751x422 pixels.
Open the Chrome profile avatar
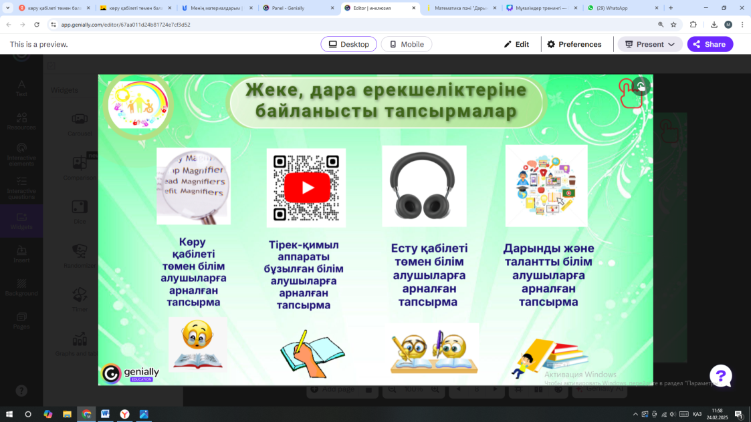(728, 25)
